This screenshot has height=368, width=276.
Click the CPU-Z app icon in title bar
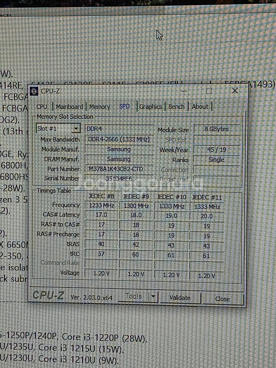coord(34,91)
